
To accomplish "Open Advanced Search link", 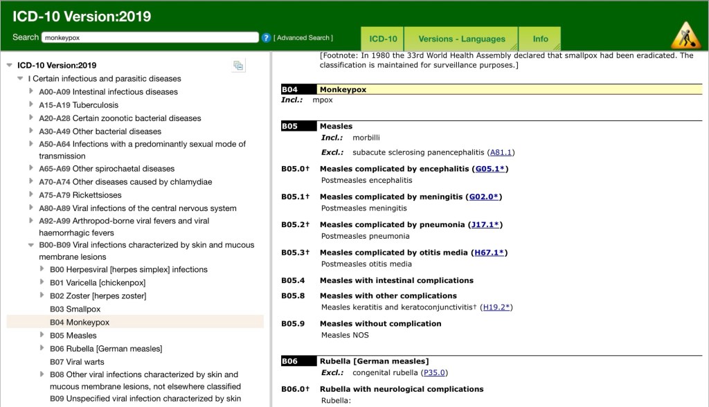I will pyautogui.click(x=303, y=38).
